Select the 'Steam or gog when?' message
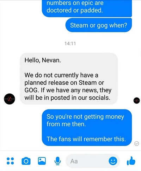This screenshot has height=171, width=141. 99,25
